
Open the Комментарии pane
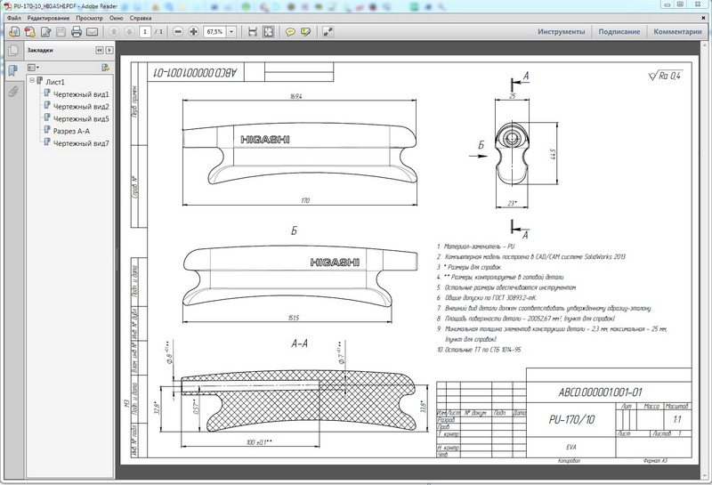pyautogui.click(x=677, y=32)
